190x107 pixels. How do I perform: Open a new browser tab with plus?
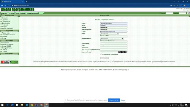coord(27,2)
